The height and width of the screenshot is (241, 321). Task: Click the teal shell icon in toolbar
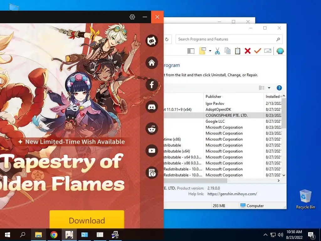(280, 51)
